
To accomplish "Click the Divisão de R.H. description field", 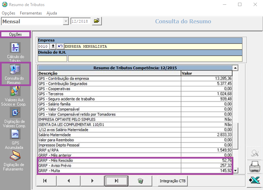I will tap(155, 59).
